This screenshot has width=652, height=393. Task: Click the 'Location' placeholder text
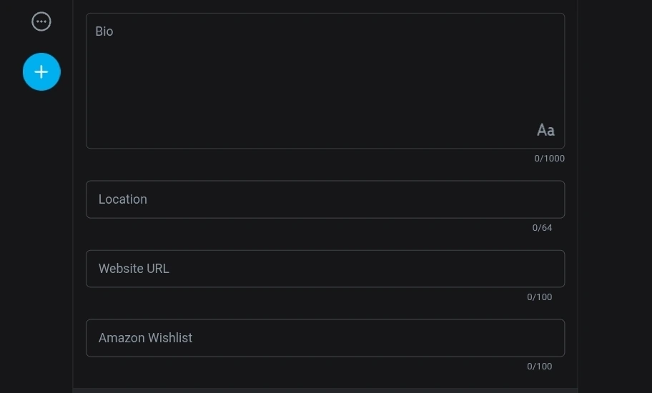[123, 199]
